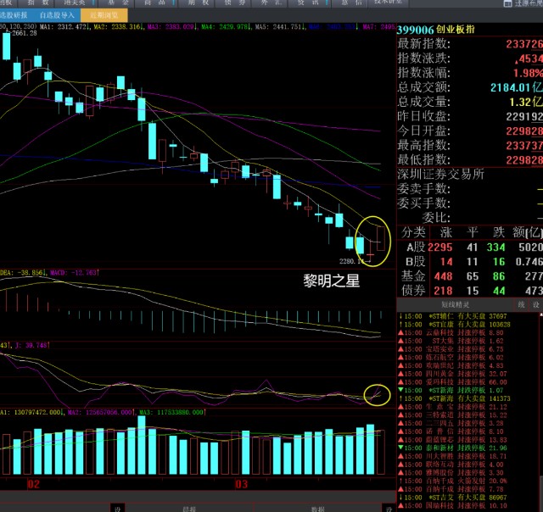Screen dimensions: 543x512
Task: Select the 近期闯关 highlighted tab
Action: click(100, 14)
